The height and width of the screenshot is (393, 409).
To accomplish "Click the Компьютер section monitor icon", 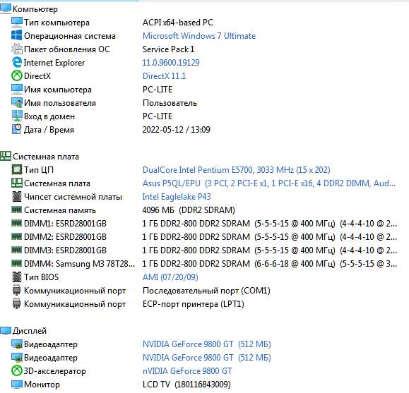I will (6, 9).
